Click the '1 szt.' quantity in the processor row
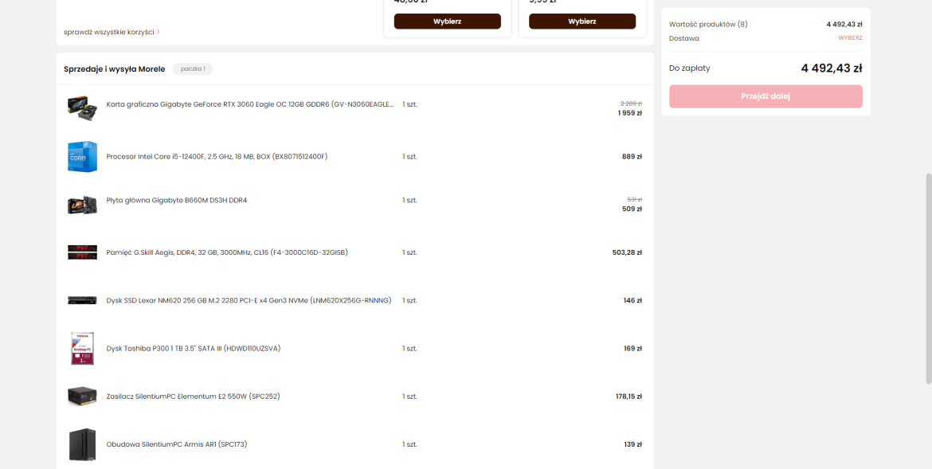This screenshot has height=469, width=932. [409, 157]
